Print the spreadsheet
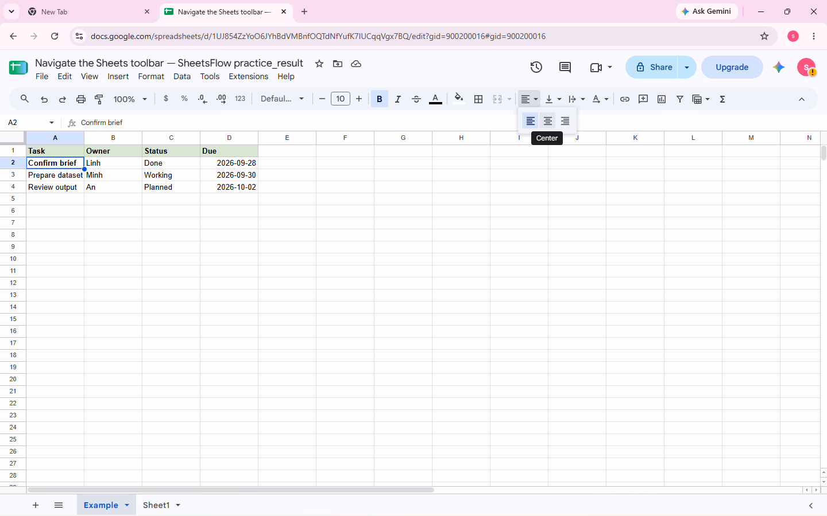The width and height of the screenshot is (827, 516). (x=81, y=99)
